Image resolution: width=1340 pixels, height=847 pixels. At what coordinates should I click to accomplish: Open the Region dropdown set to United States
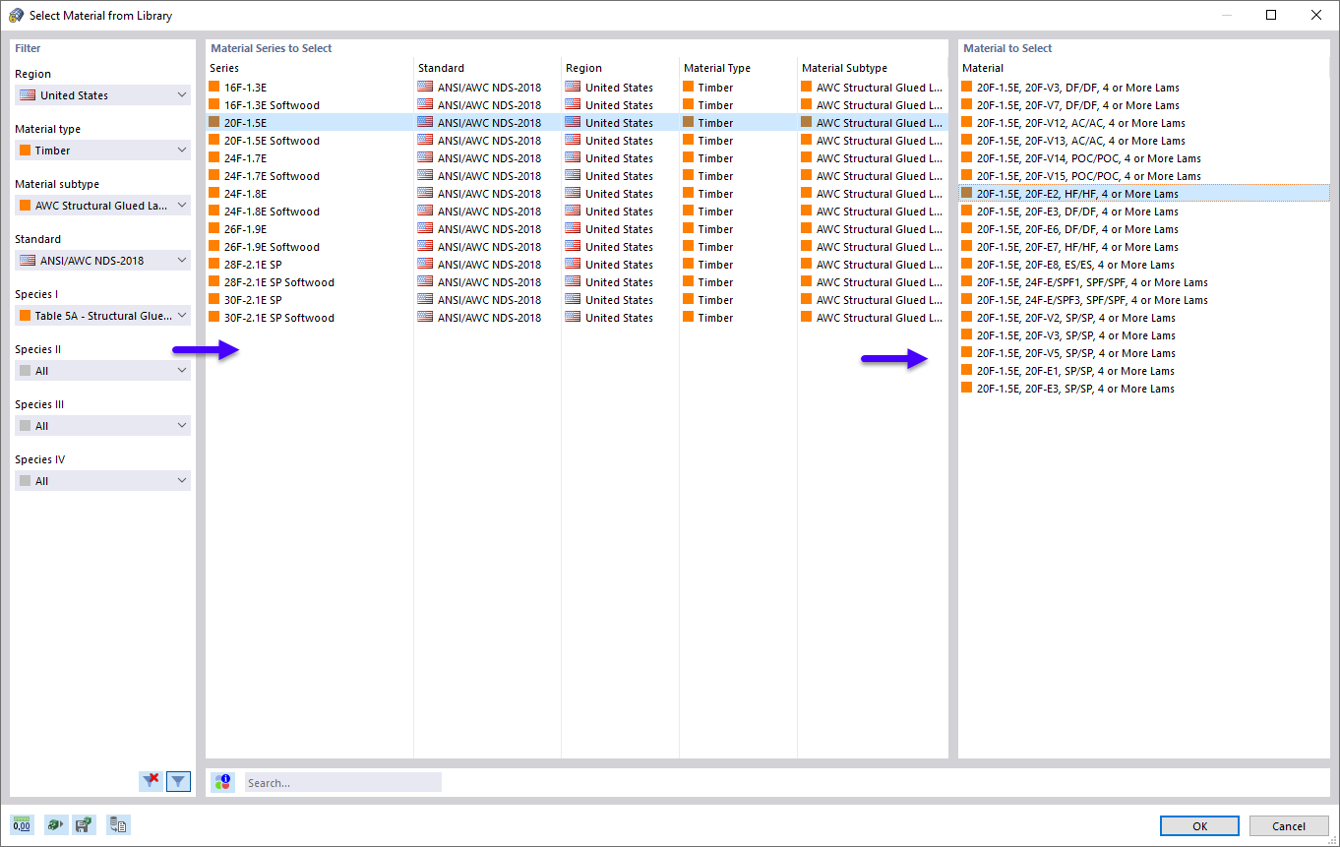pyautogui.click(x=102, y=95)
